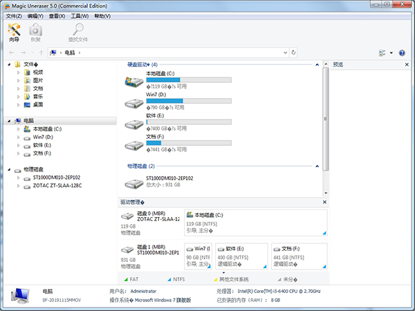The height and width of the screenshot is (311, 415).
Task: Open the 工具(W) menu
Action: coord(80,16)
